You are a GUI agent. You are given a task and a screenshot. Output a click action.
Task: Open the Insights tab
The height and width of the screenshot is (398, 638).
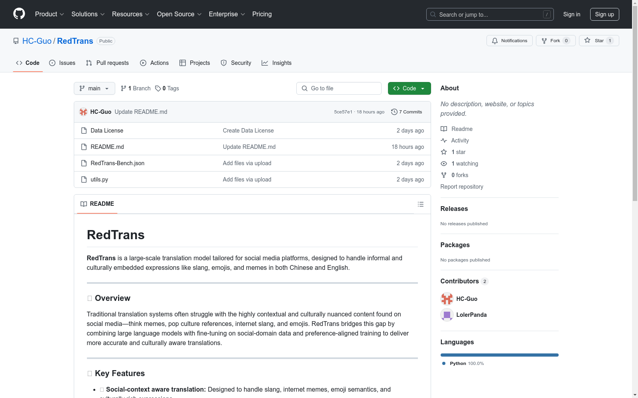coord(277,63)
